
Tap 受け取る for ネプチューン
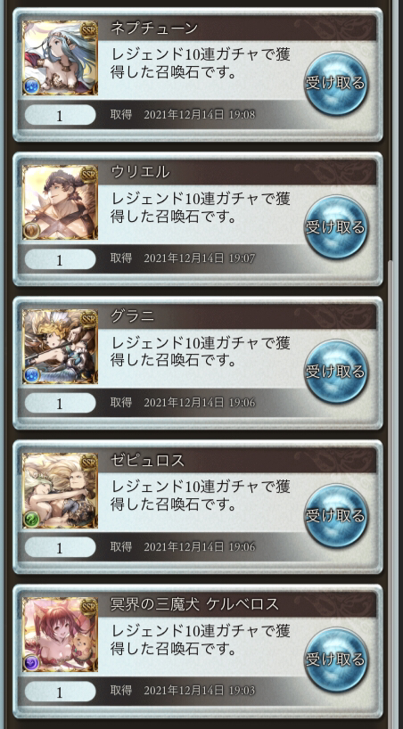(336, 84)
